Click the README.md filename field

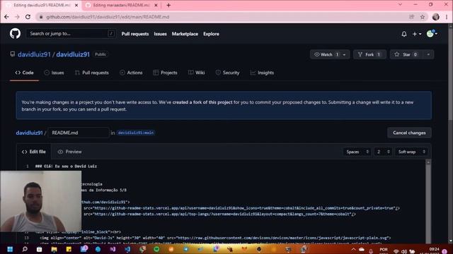coord(79,133)
